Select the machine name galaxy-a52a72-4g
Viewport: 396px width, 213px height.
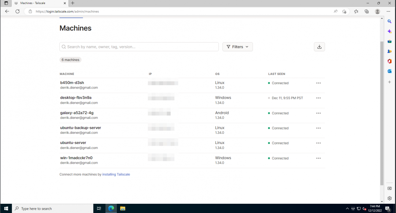tap(77, 113)
